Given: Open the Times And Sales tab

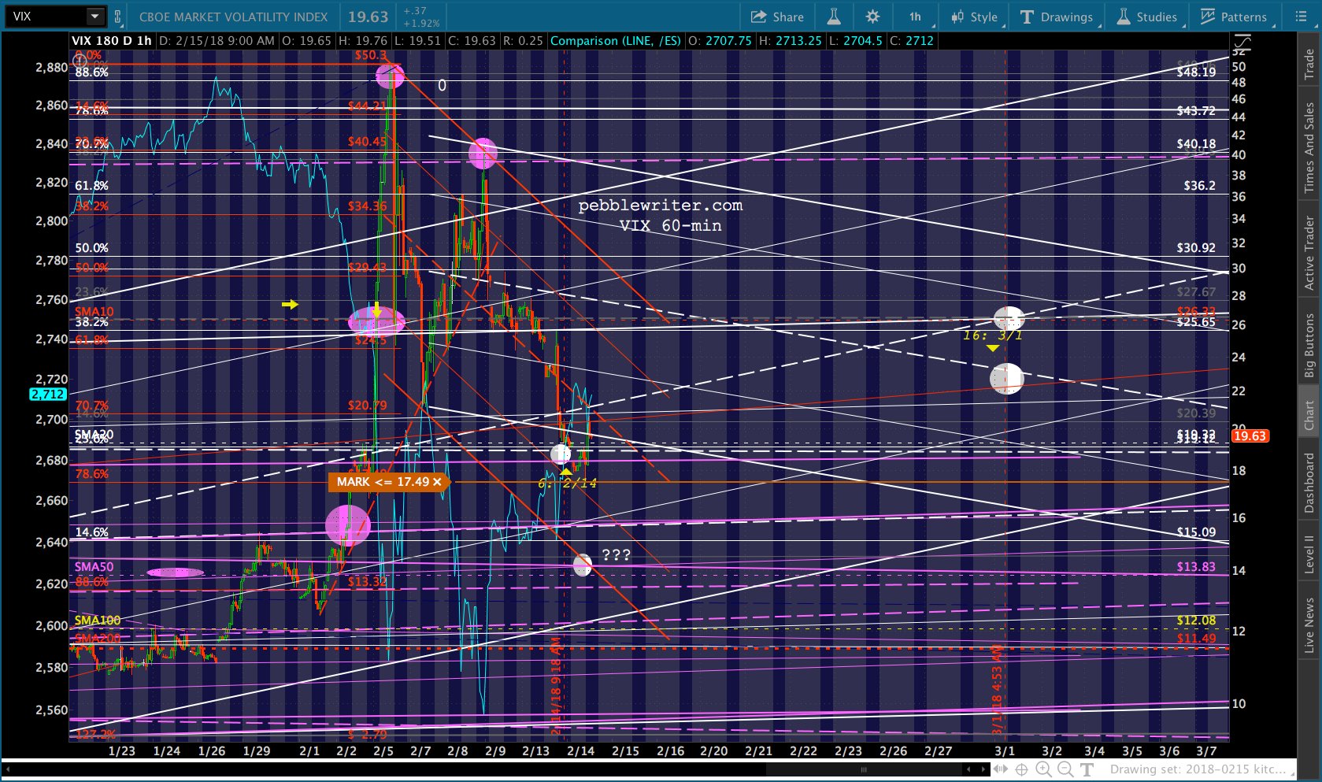Looking at the screenshot, I should (x=1309, y=147).
